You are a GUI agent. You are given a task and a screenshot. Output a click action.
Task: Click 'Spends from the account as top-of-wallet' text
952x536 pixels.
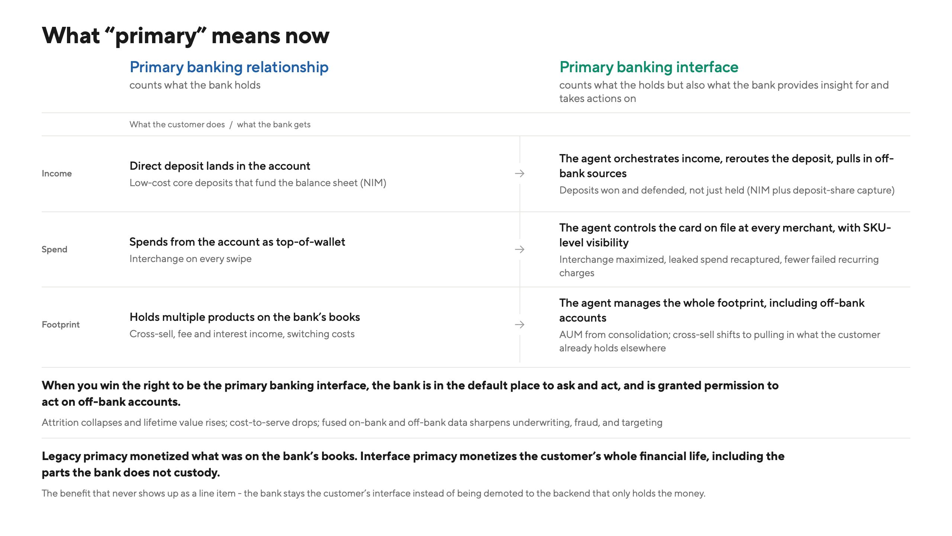pyautogui.click(x=237, y=242)
